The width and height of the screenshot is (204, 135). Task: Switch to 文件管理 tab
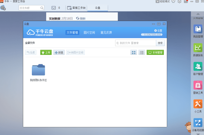tap(72, 33)
